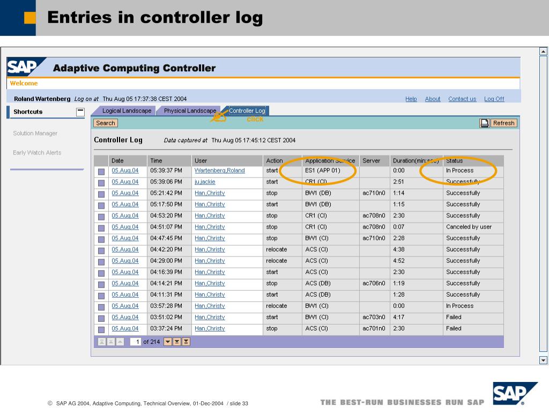This screenshot has width=549, height=412.
Task: Open Han,Christy link in 03:57:28 PM row
Action: coord(210,305)
